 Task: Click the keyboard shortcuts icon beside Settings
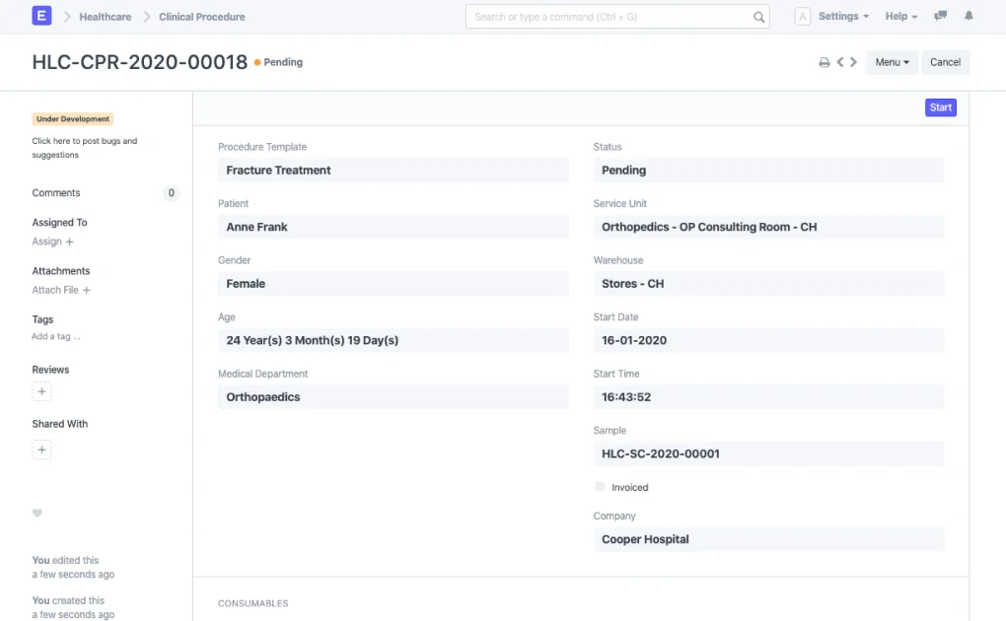(x=801, y=16)
